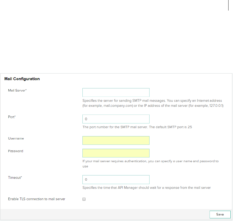This screenshot has width=233, height=221.
Task: Select the Password input field
Action: (116, 153)
